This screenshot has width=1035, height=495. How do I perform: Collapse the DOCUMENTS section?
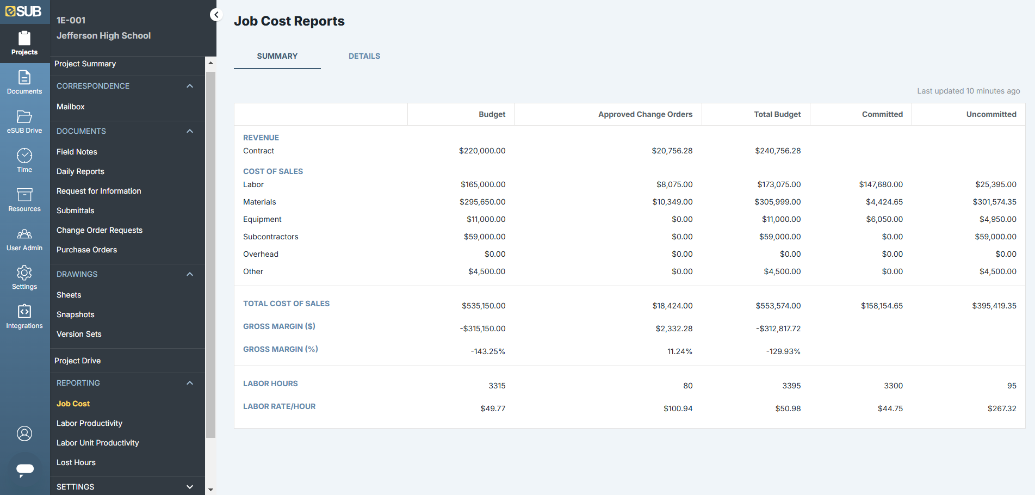(x=190, y=131)
